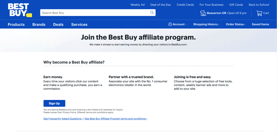This screenshot has width=277, height=132.
Task: Open the Weekly Ad link
Action: [x=137, y=5]
